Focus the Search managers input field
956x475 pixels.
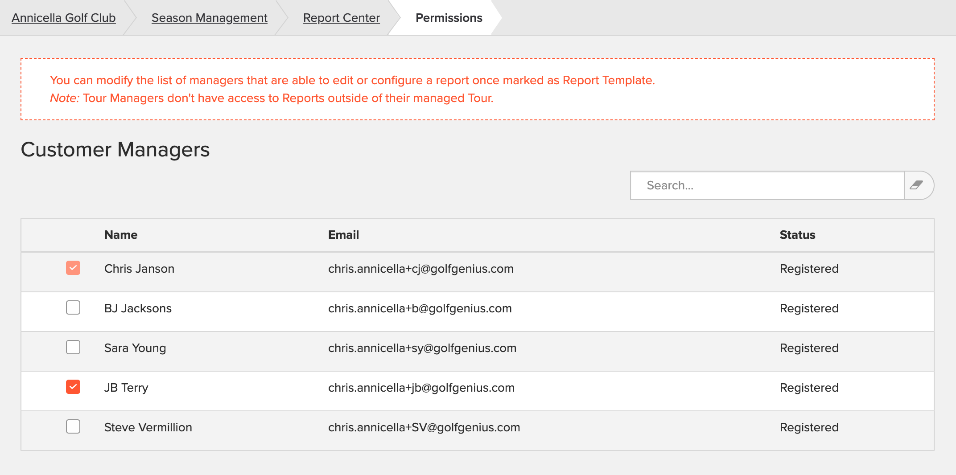click(x=767, y=185)
